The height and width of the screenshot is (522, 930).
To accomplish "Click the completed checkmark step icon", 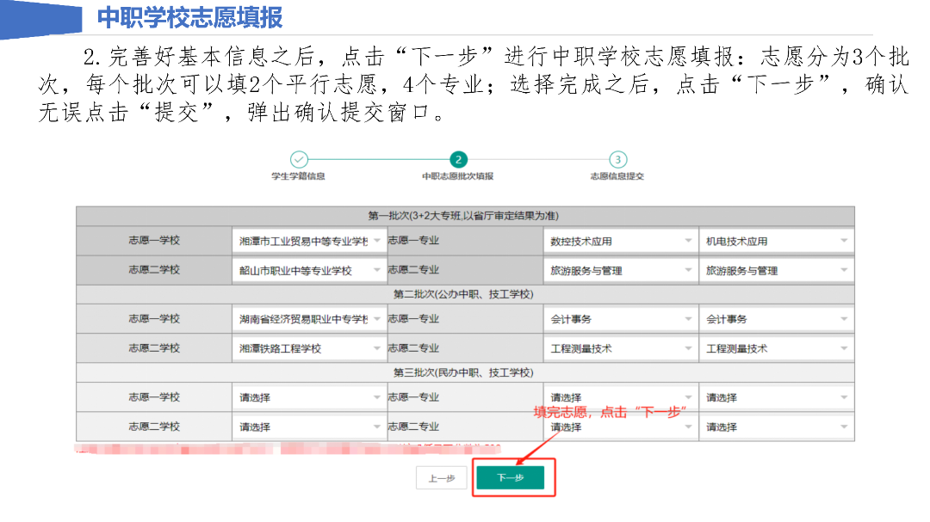I will coord(299,159).
